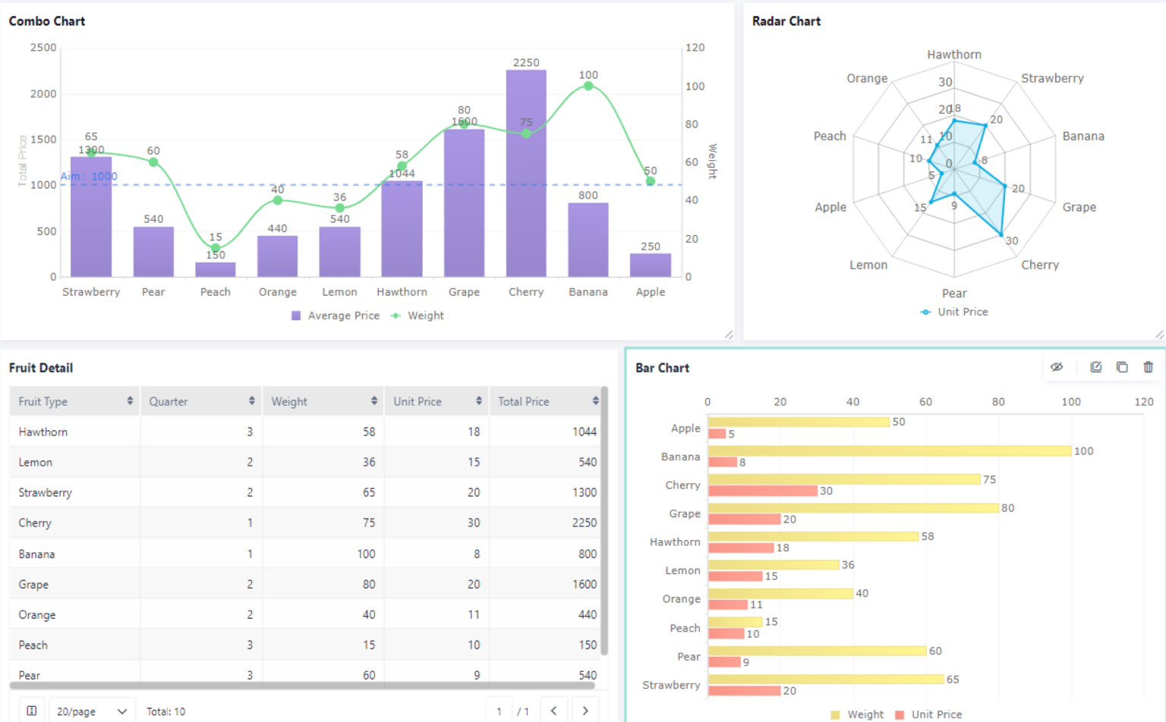Click the edit icon on Bar Chart

1096,367
